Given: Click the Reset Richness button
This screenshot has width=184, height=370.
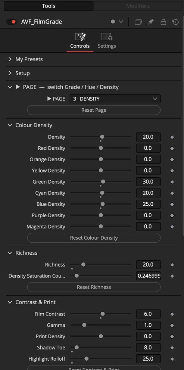Looking at the screenshot, I should (94, 287).
